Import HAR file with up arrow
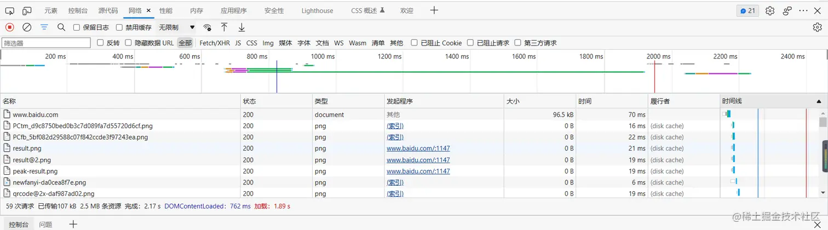This screenshot has height=230, width=828. coord(224,27)
